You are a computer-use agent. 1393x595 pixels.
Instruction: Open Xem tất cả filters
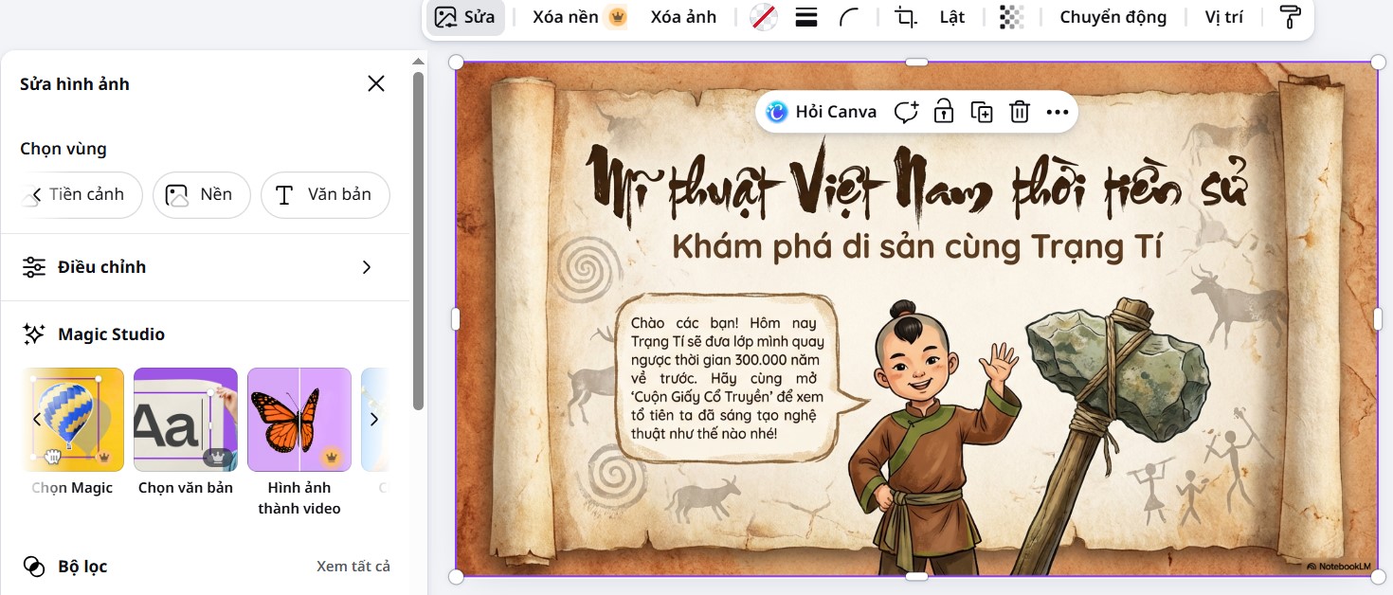coord(353,566)
